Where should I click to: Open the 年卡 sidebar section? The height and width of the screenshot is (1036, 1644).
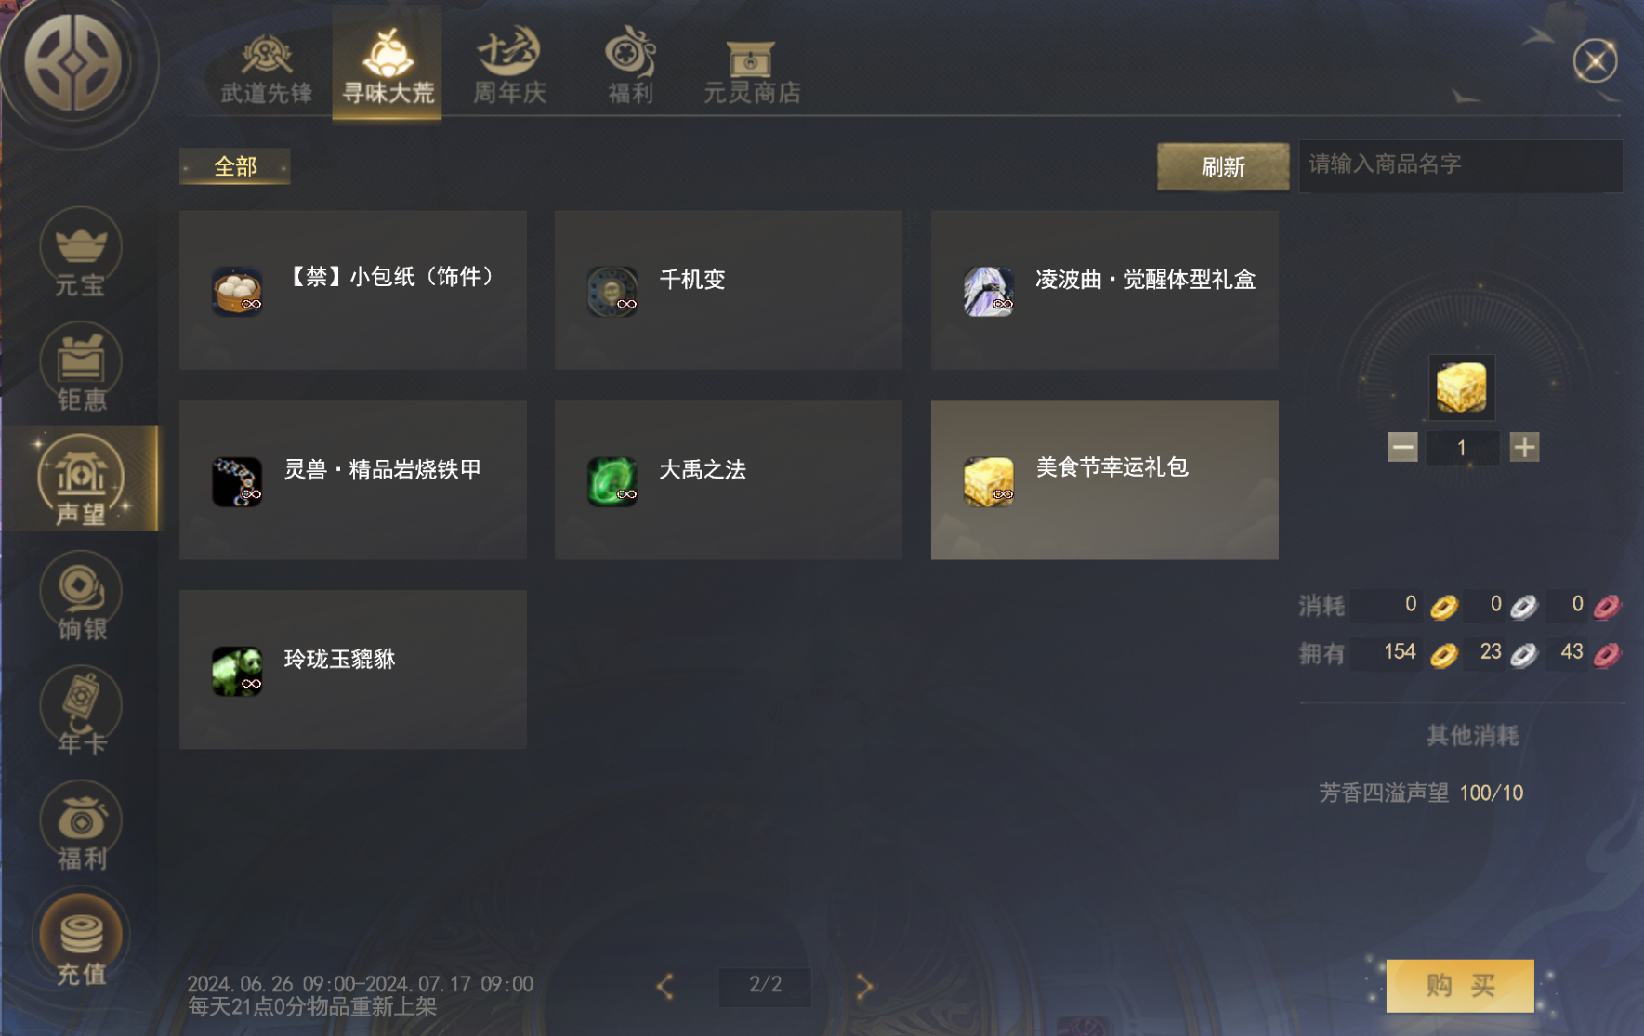(x=81, y=712)
